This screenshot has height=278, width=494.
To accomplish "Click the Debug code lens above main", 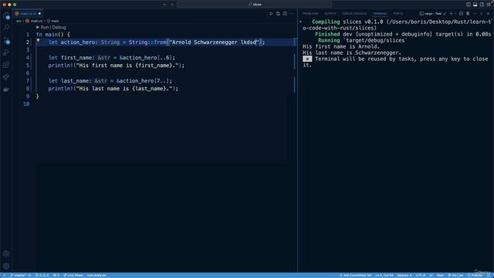I will coord(59,28).
